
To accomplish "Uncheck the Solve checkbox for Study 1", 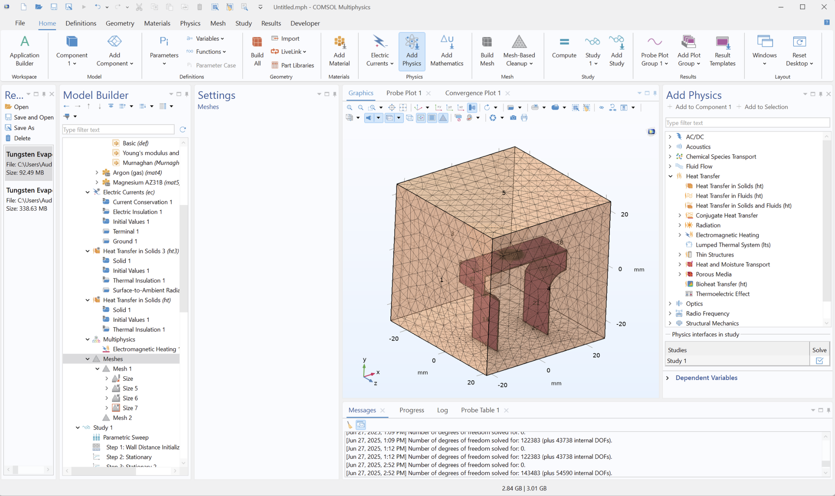I will point(820,361).
